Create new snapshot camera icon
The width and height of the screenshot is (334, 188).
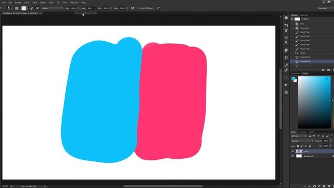tap(328, 70)
